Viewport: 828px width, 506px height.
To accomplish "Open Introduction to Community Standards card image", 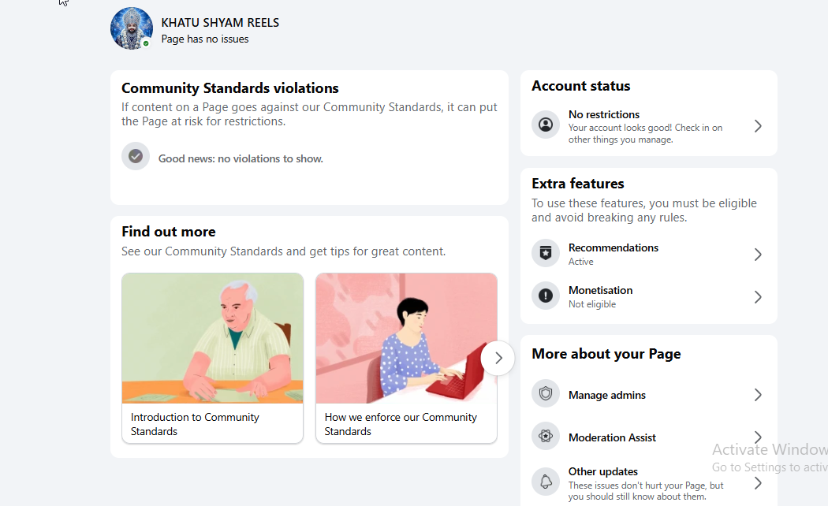I will point(212,338).
